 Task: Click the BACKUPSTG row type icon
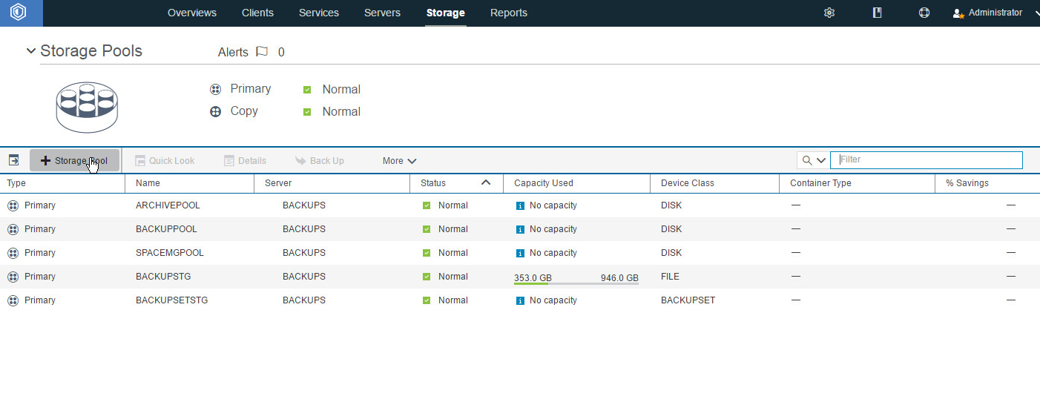[x=13, y=277]
